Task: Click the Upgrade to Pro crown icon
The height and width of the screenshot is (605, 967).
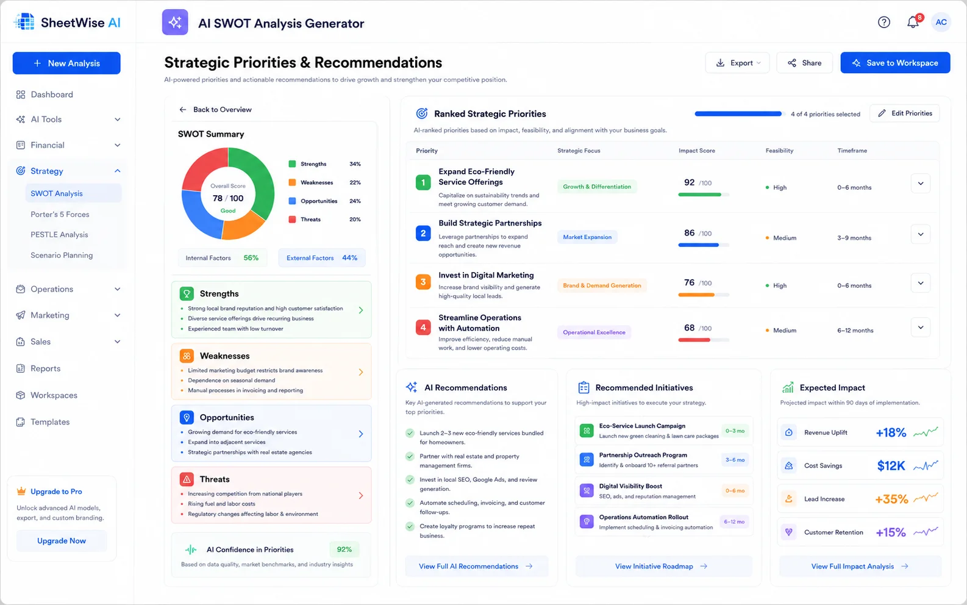Action: coord(21,491)
